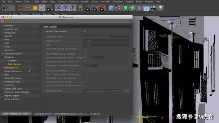Open the render threads count dropdown
Viewport: 219px width, 123px height.
pos(97,58)
